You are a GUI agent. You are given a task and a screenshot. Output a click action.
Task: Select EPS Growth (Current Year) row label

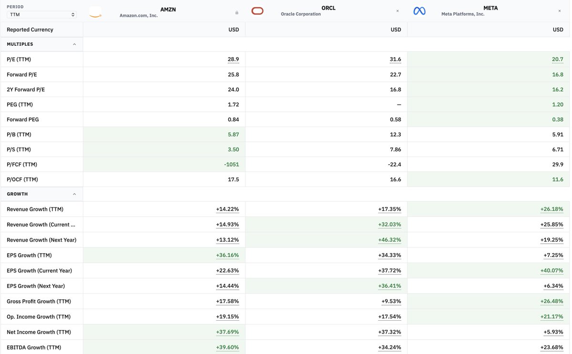[39, 271]
